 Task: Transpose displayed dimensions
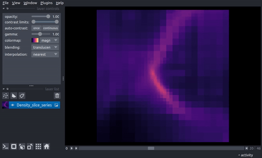[30, 147]
